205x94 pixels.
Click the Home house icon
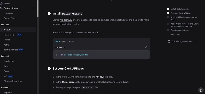(1, 3)
